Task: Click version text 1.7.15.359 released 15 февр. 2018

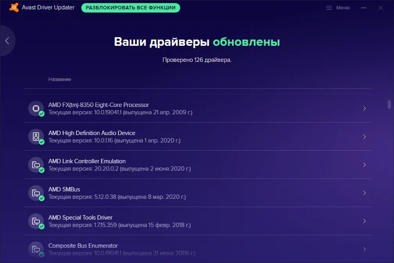Action: [120, 225]
